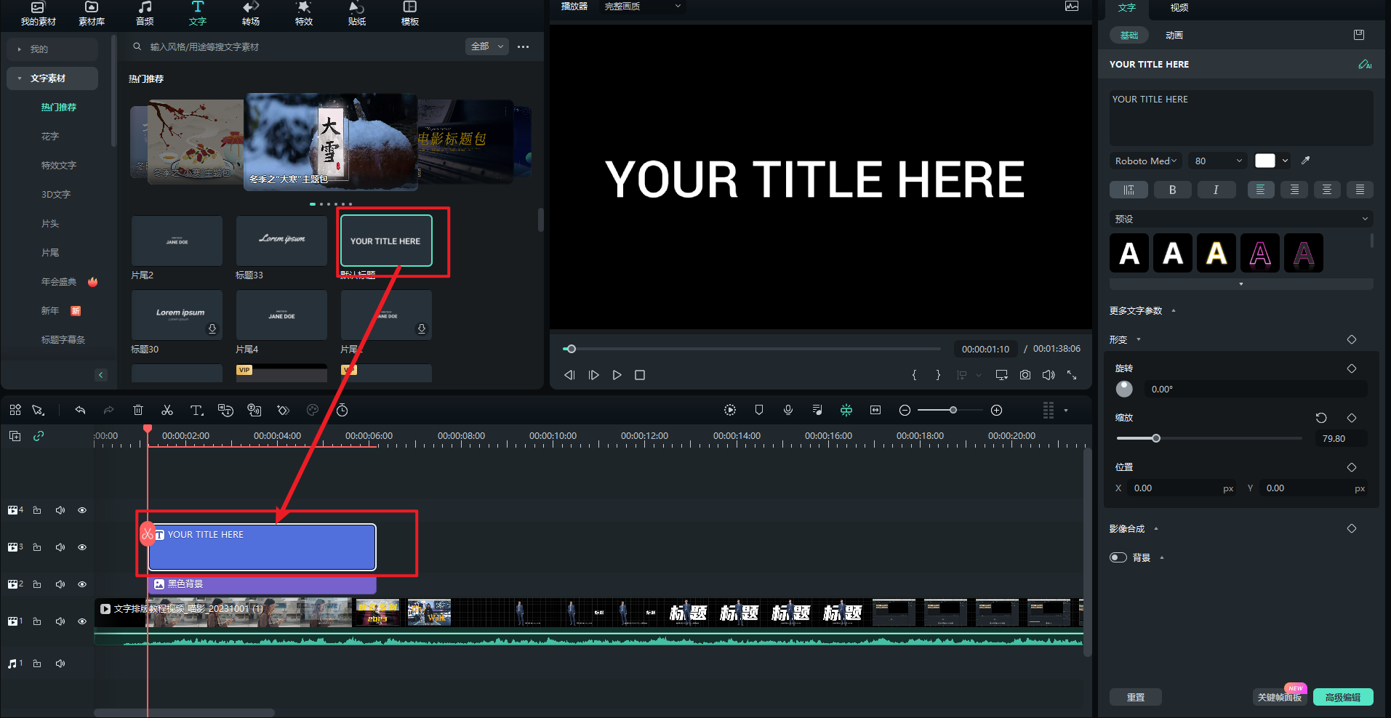Click the white text color swatch
The image size is (1391, 718).
tap(1265, 161)
